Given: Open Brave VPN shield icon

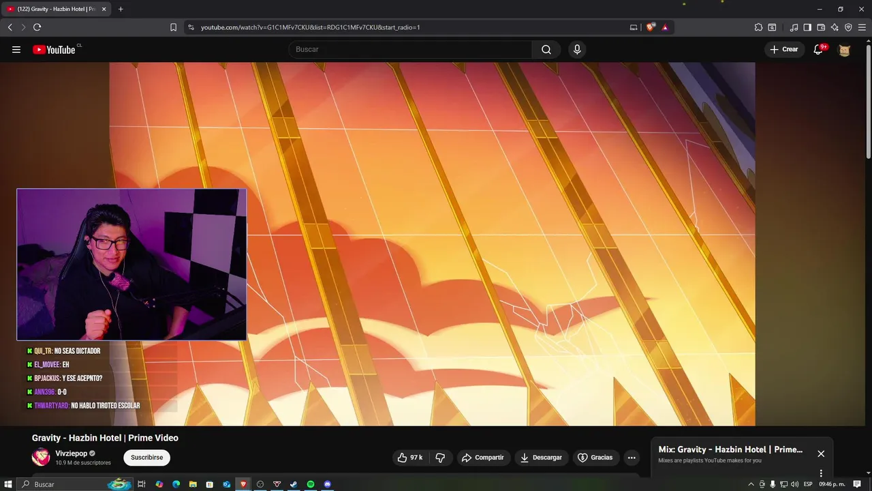Looking at the screenshot, I should pyautogui.click(x=848, y=27).
